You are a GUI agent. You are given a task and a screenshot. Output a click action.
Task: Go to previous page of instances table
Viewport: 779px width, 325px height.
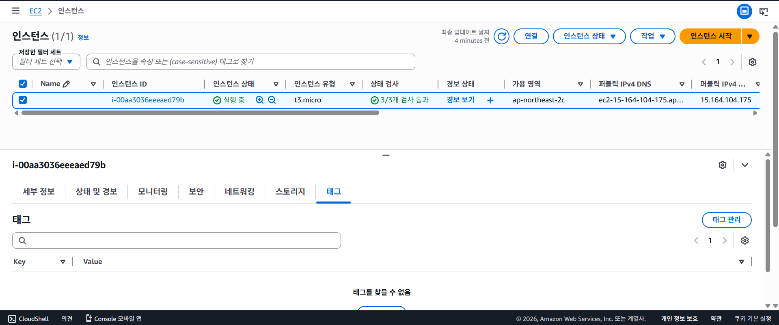pos(703,62)
